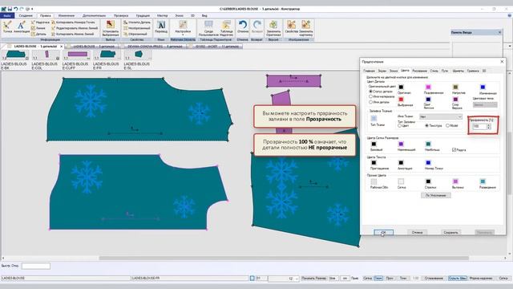The width and height of the screenshot is (513, 289).
Task: Click Редактировать Имена Линий
Action: [75, 28]
